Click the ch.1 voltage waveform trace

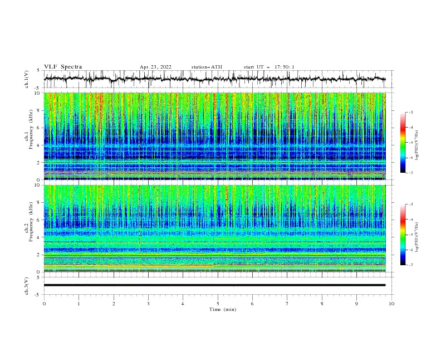(214, 79)
